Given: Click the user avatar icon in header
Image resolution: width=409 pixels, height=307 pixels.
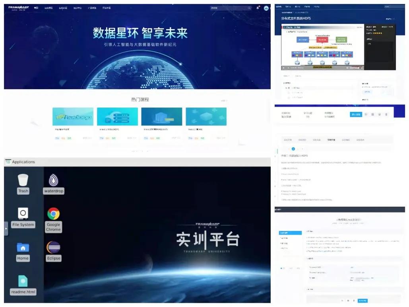Looking at the screenshot, I should (266, 8).
